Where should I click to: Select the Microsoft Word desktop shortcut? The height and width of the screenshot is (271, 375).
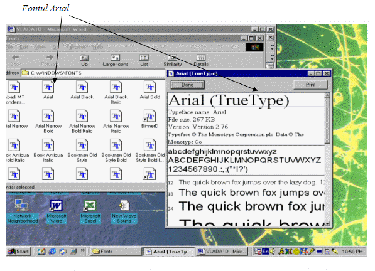[56, 211]
